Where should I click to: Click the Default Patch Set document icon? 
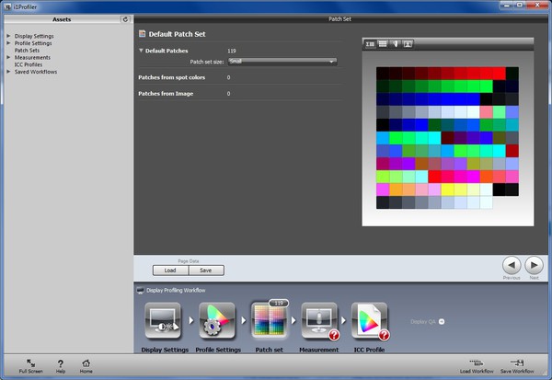coord(143,33)
